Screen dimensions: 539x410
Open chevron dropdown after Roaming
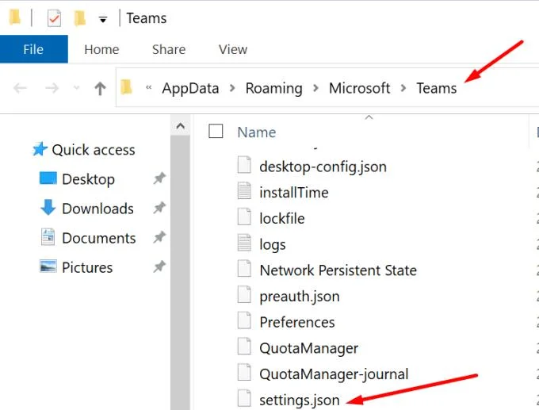(x=316, y=88)
